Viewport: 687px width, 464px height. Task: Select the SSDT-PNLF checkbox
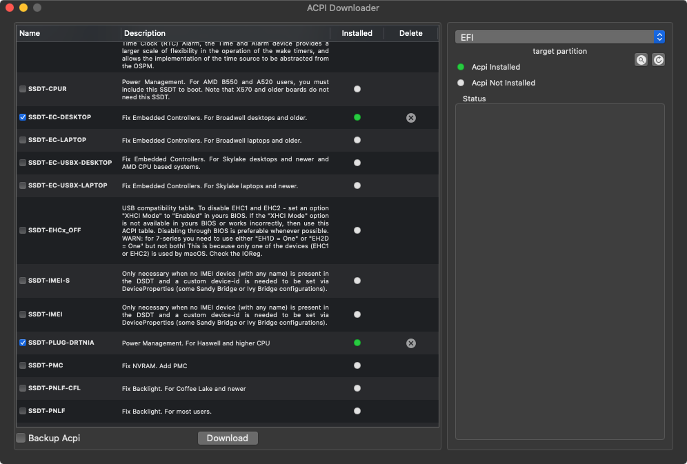pos(23,411)
